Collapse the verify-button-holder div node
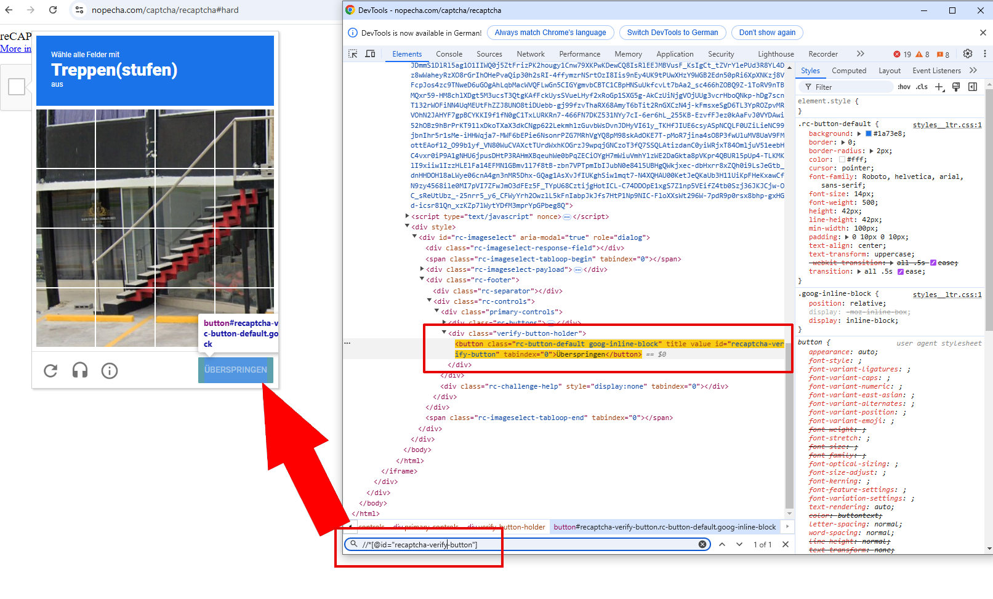Screen dimensions: 993x599 pos(444,333)
